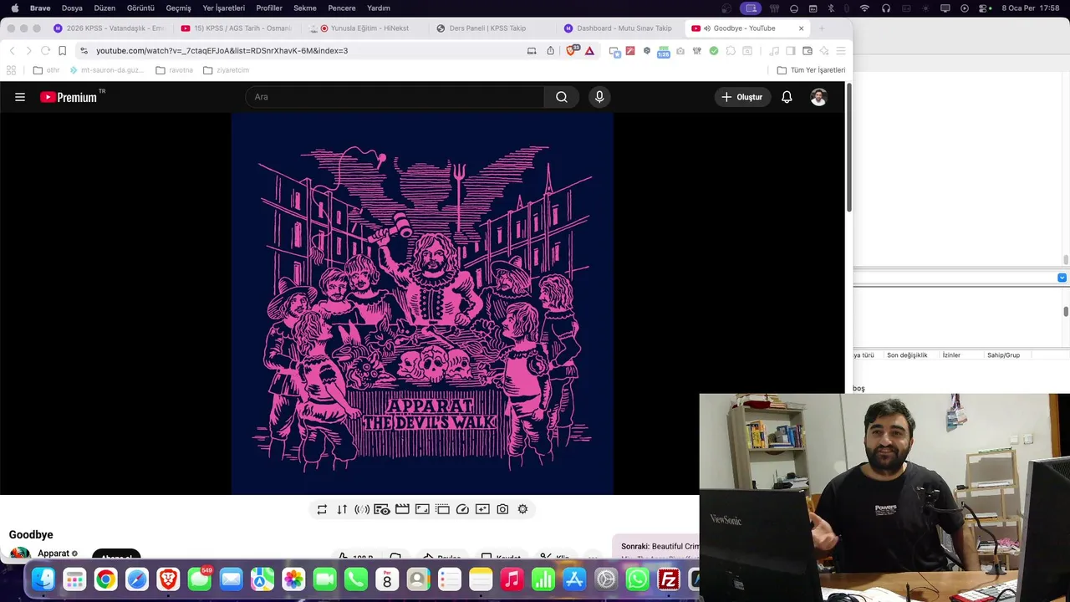Click the rectangle-with-corner-marks icon under the video

click(422, 509)
